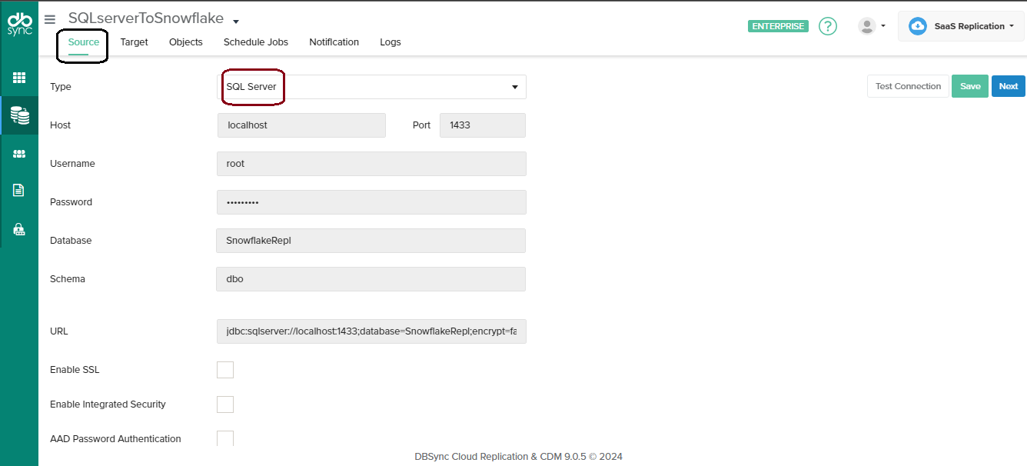Switch to the Target tab
This screenshot has width=1027, height=466.
coord(135,42)
